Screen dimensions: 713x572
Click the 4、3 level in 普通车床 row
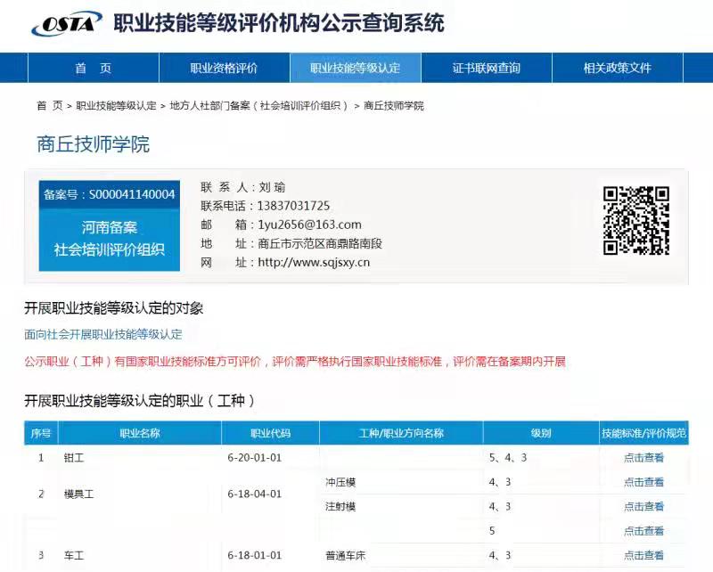500,555
